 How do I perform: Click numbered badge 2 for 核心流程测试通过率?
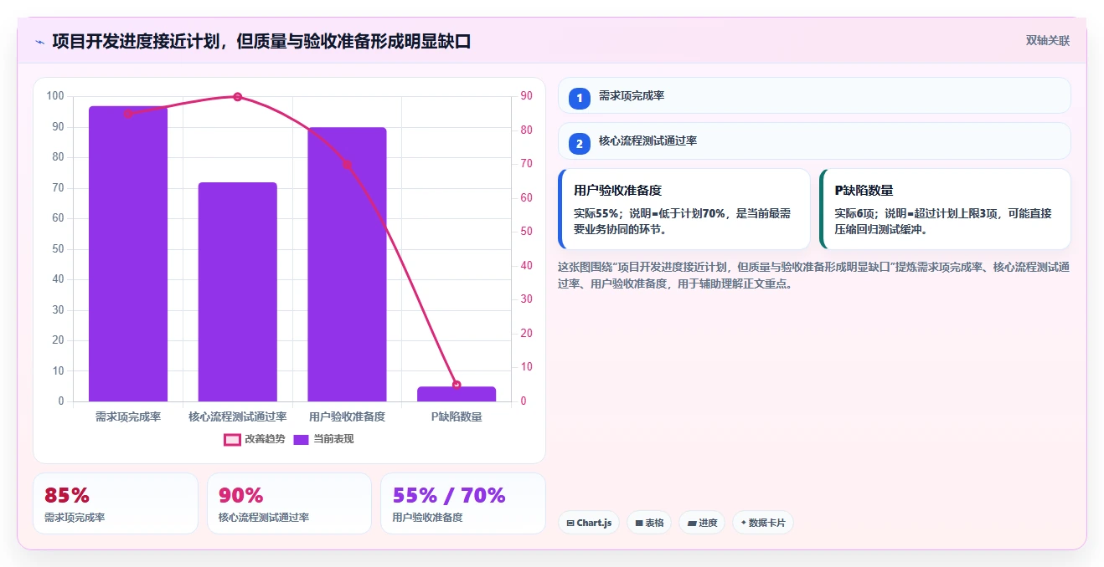click(580, 144)
